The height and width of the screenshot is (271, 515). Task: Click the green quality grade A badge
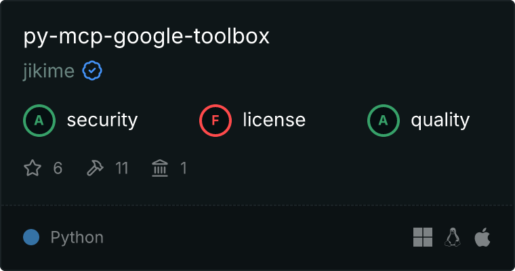click(x=384, y=121)
